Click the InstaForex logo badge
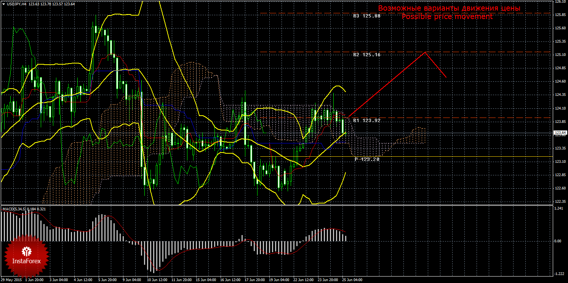The height and width of the screenshot is (283, 568). point(26,255)
